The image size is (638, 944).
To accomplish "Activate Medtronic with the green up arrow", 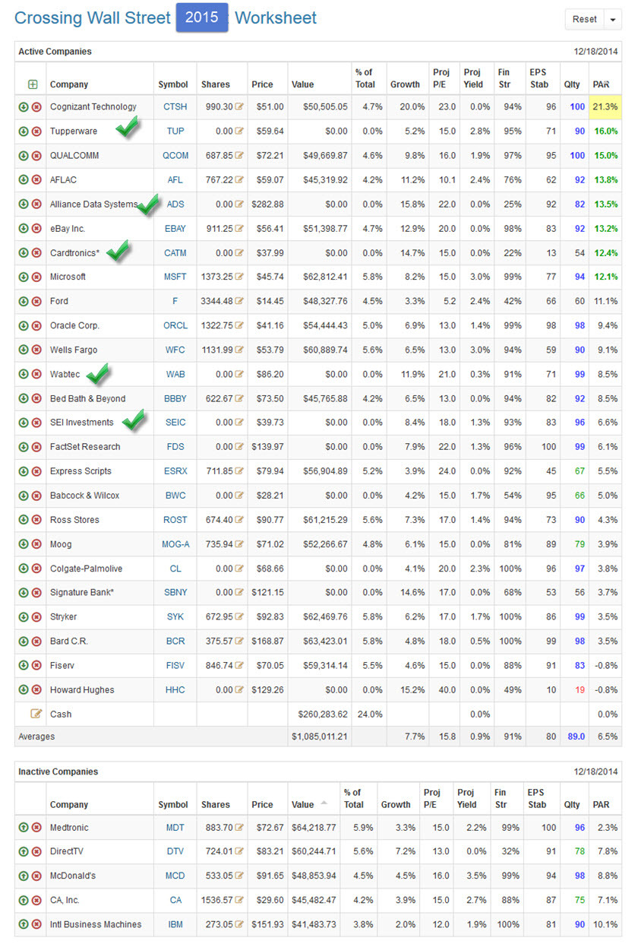I will click(24, 828).
